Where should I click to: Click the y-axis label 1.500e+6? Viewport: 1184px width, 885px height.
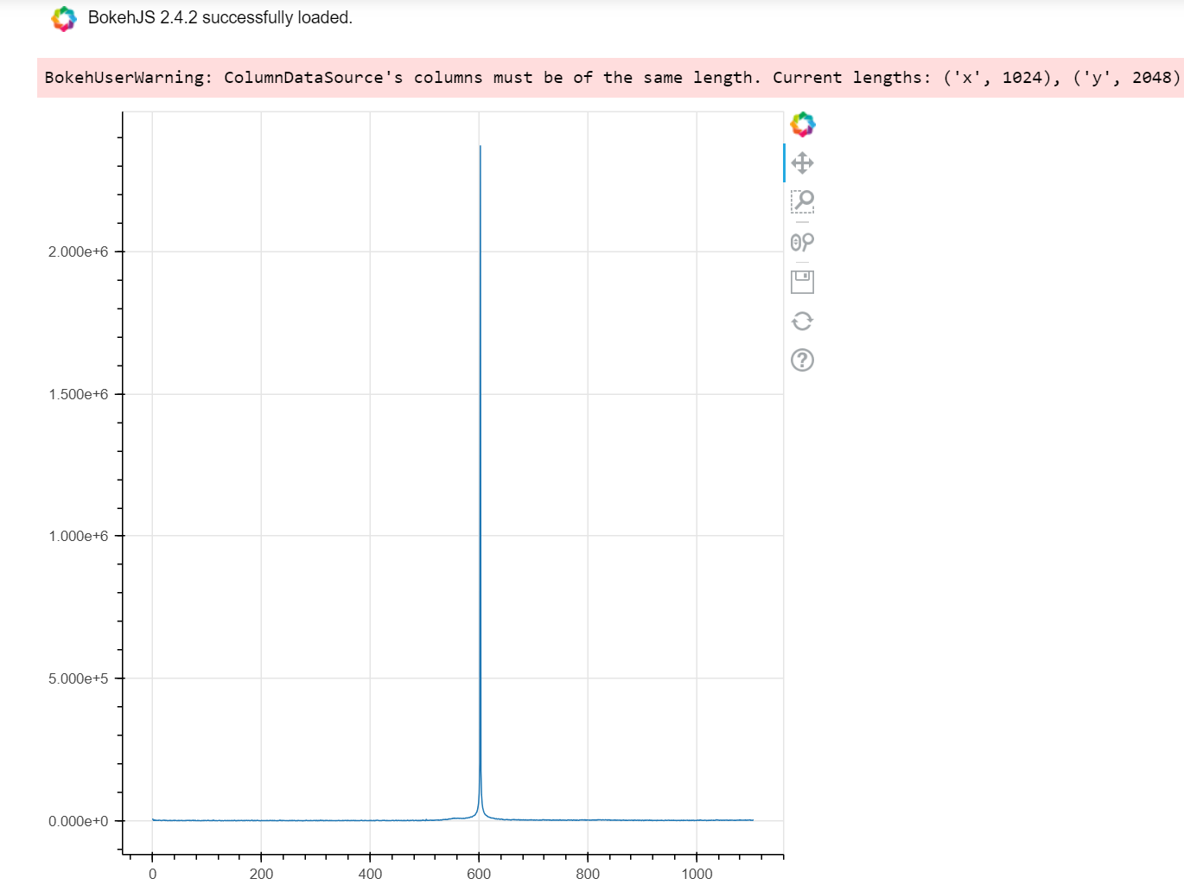pos(79,394)
